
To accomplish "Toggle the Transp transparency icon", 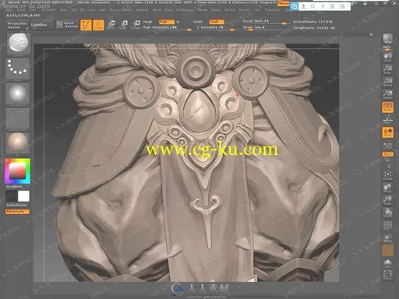I will click(x=387, y=237).
